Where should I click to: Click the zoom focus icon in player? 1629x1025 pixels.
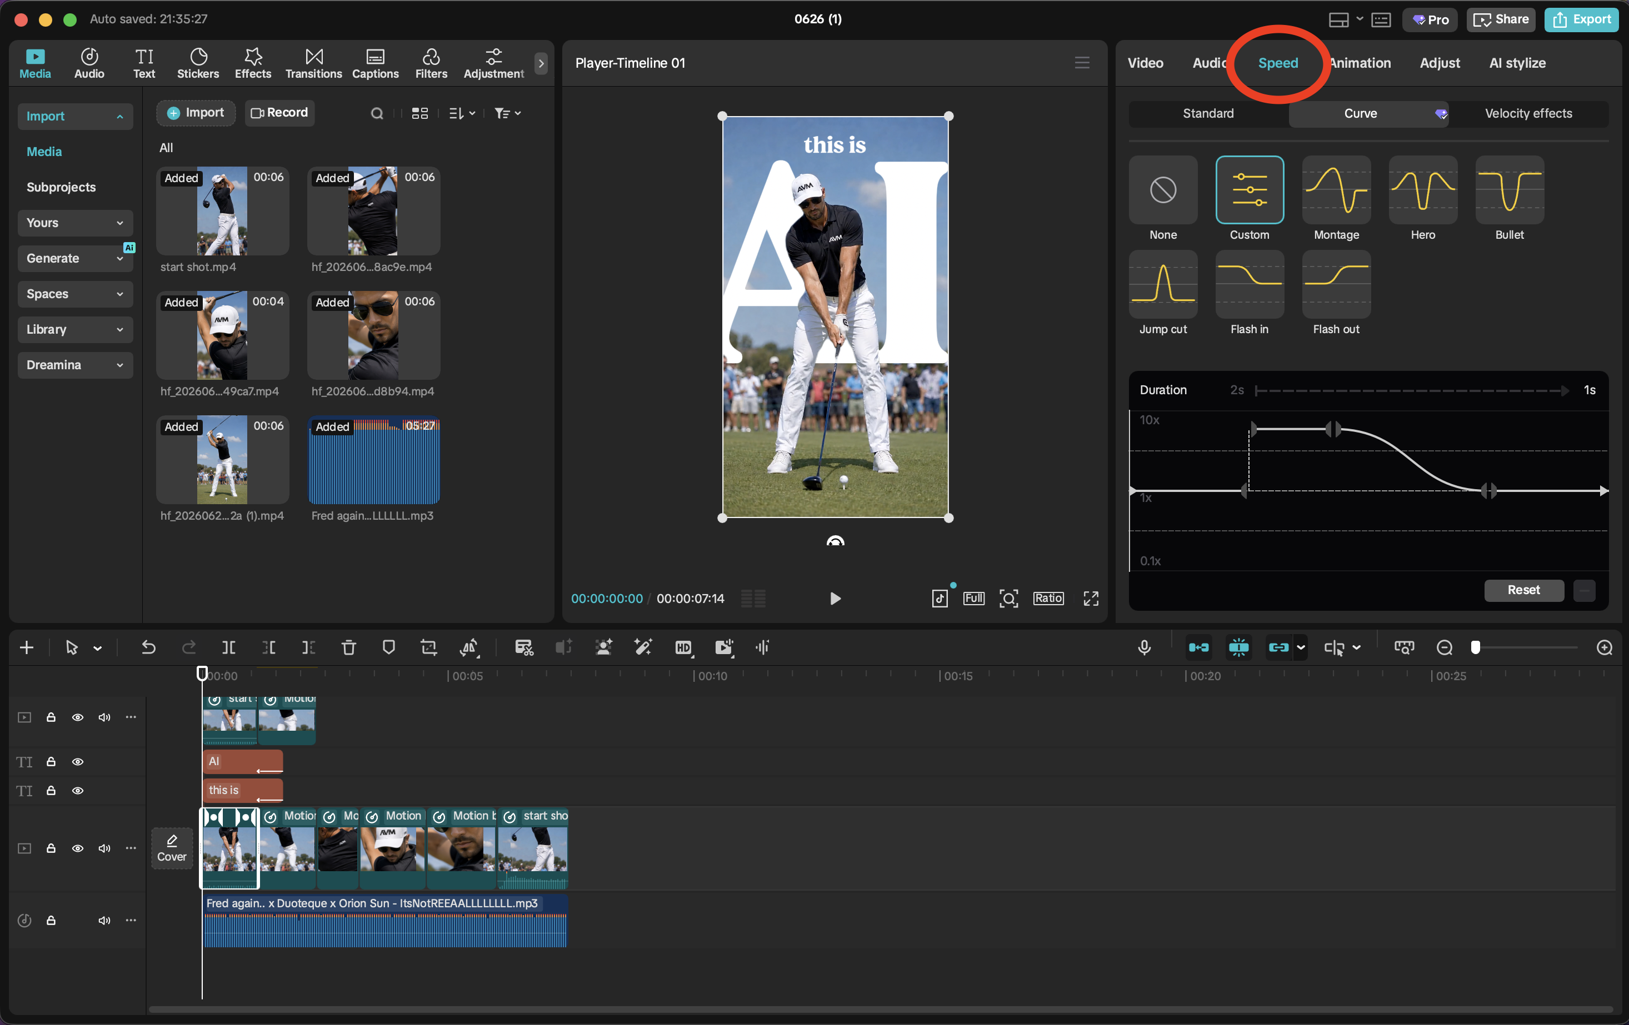point(1008,599)
